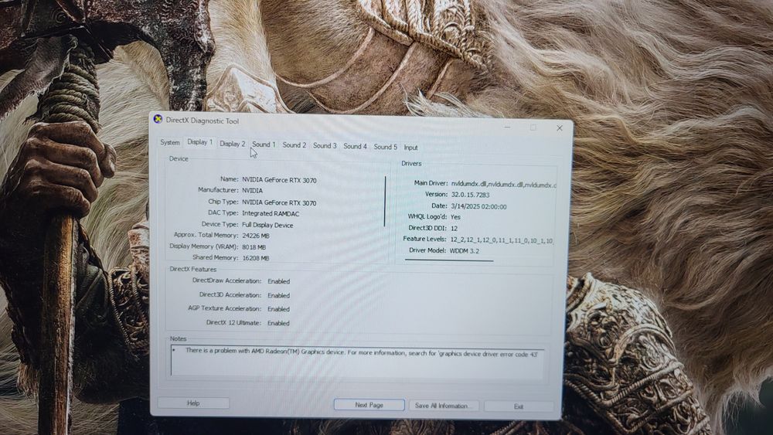Click the Device Type value Full Display Device

tap(267, 225)
